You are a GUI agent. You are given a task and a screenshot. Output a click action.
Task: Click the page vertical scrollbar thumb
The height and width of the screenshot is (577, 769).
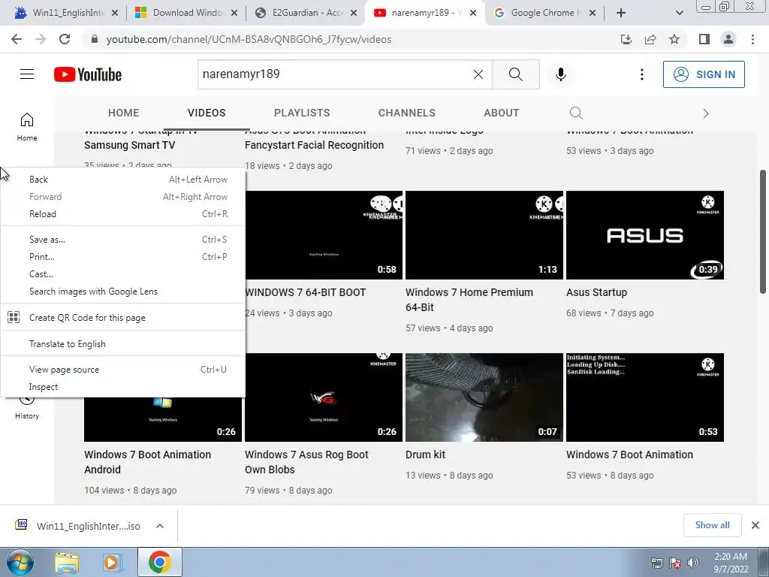[763, 231]
